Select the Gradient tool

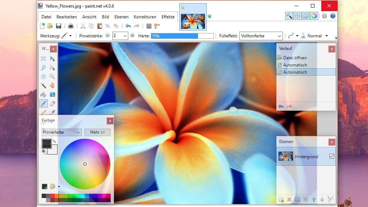point(52,95)
